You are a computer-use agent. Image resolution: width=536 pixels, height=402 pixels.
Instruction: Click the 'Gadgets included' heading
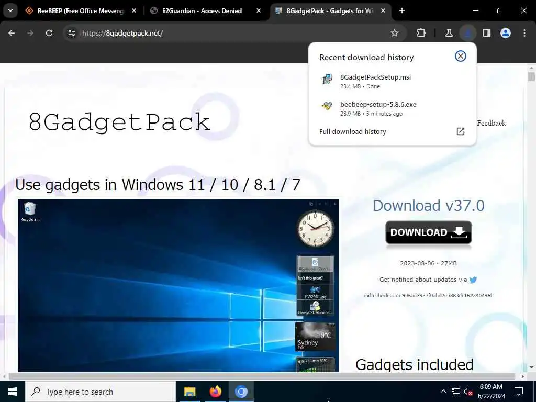point(415,365)
